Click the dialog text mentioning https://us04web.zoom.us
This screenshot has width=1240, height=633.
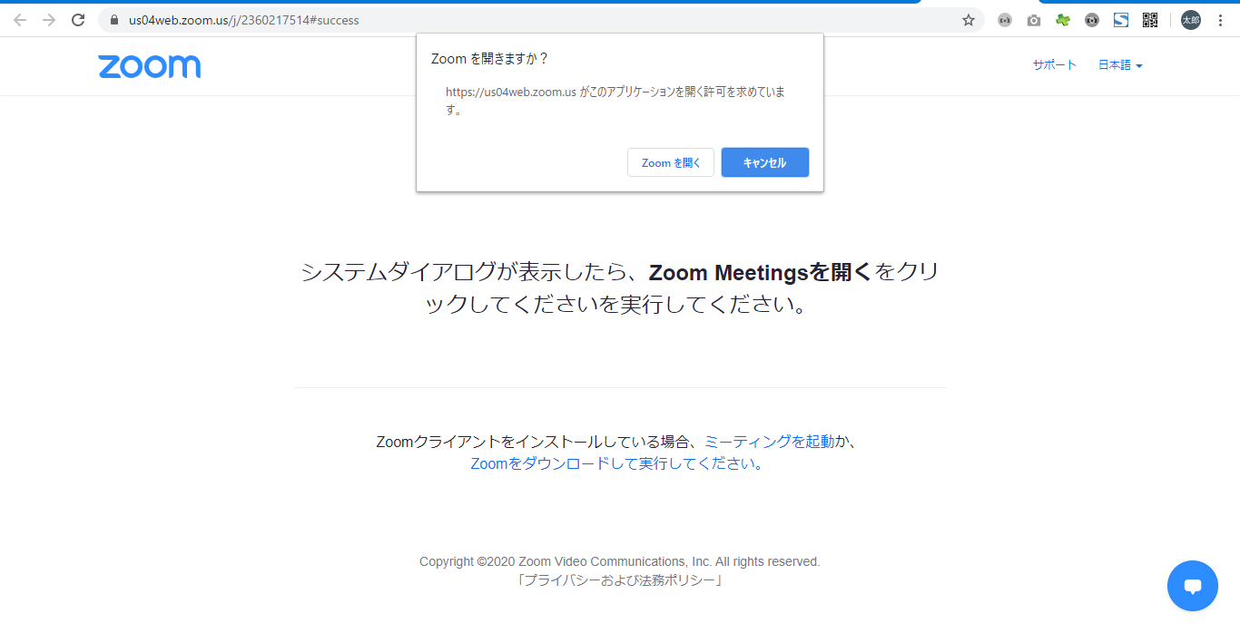click(615, 101)
